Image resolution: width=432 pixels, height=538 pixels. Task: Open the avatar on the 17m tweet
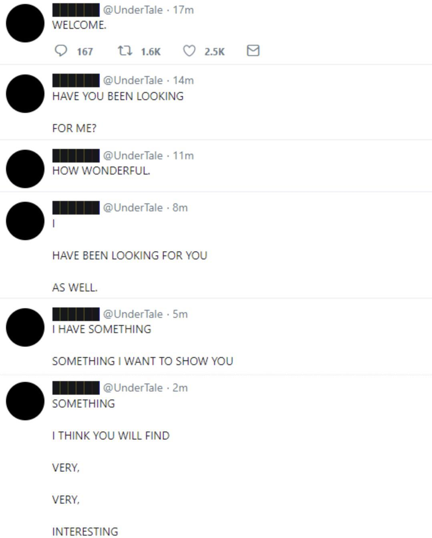tap(25, 23)
